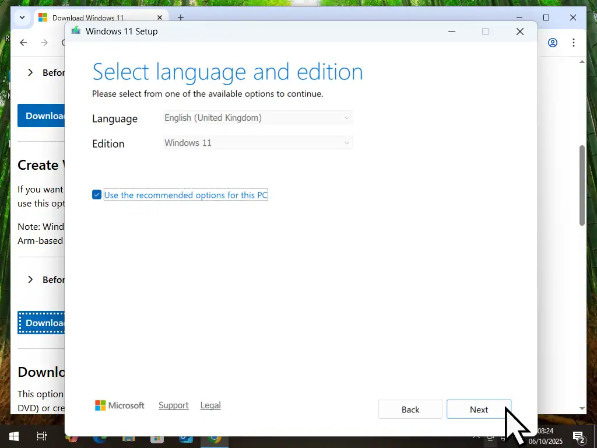Open the Legal link

click(210, 405)
